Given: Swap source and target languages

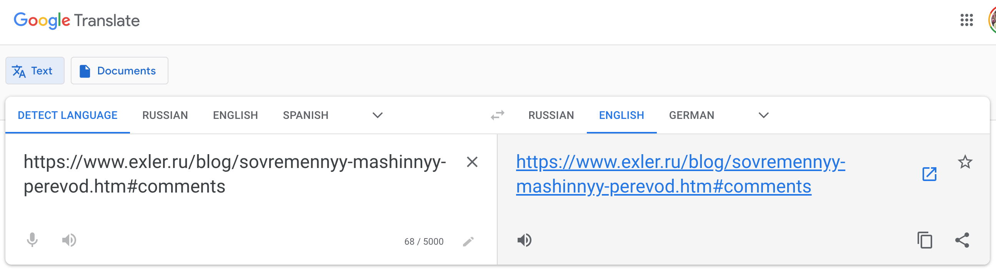Looking at the screenshot, I should 497,115.
